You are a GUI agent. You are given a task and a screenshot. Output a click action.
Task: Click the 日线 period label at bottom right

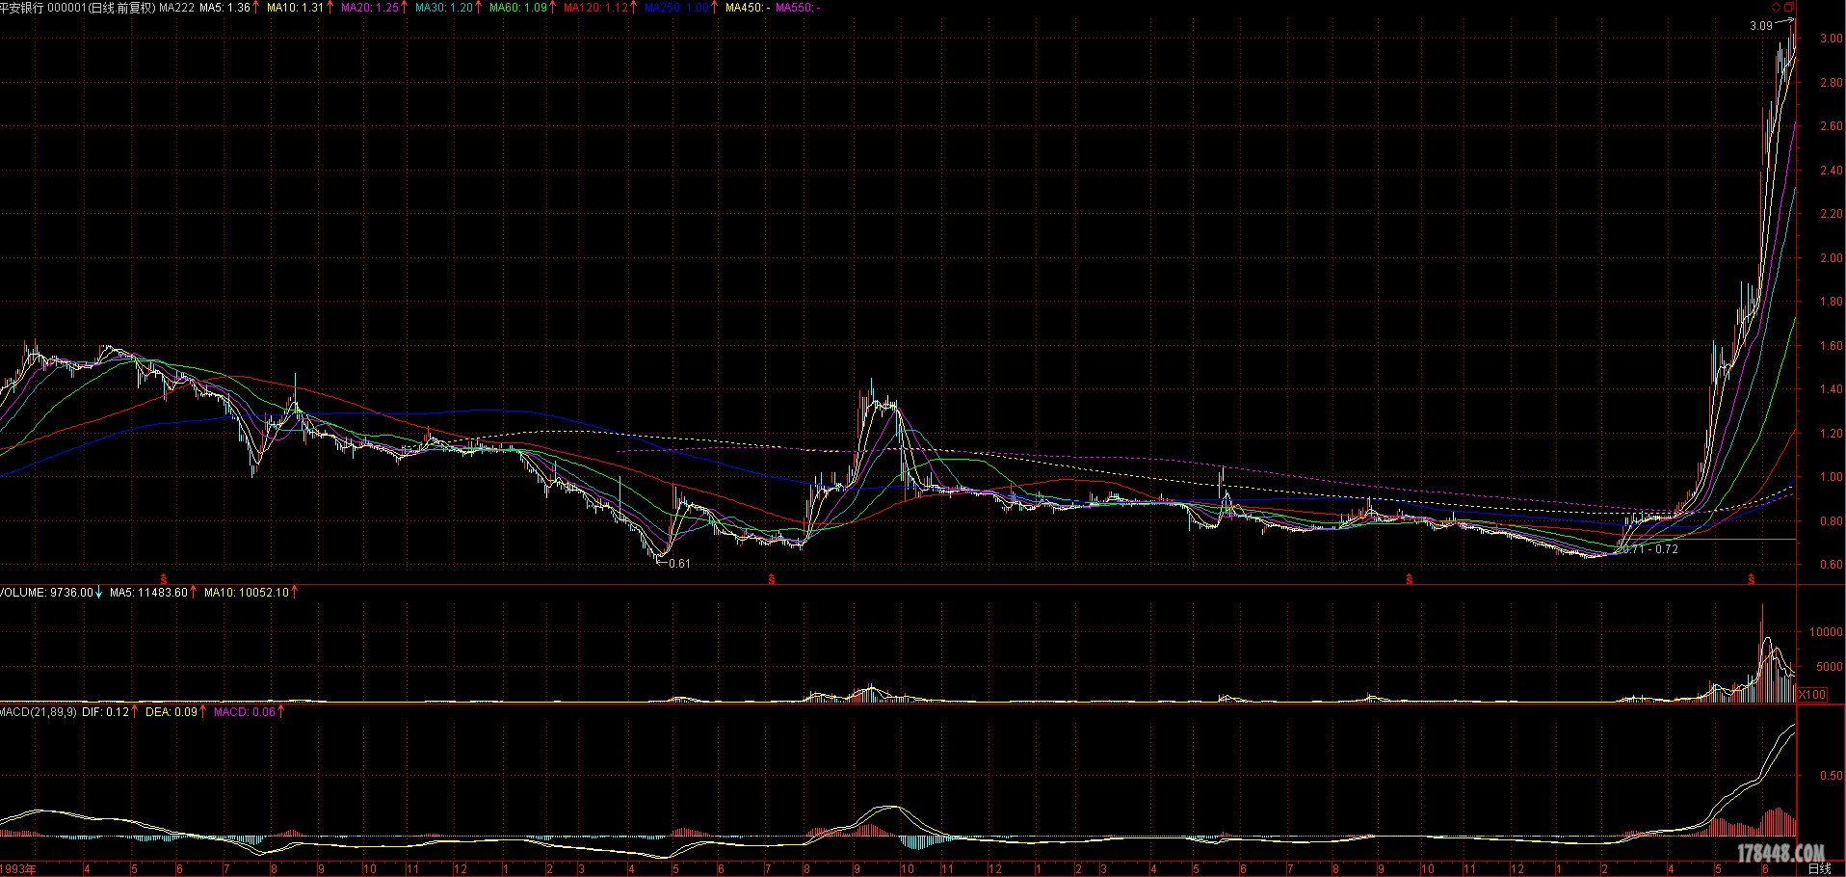click(x=1819, y=868)
